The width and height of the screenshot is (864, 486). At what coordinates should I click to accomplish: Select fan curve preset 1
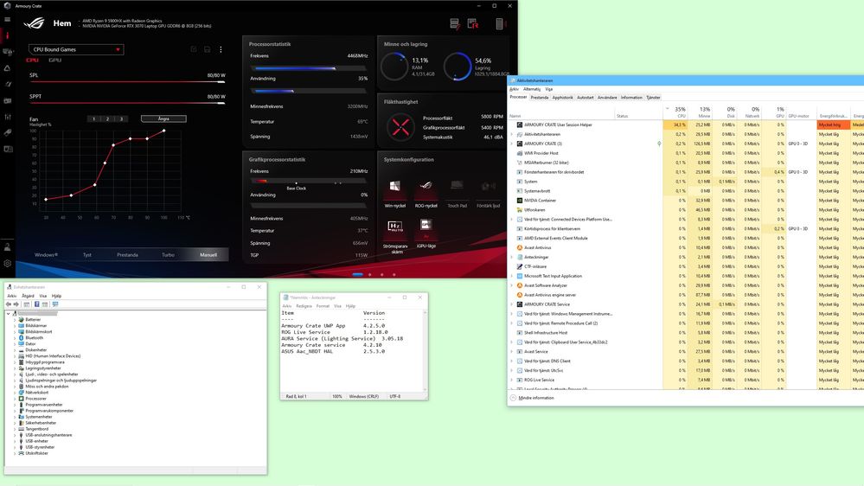pos(93,118)
